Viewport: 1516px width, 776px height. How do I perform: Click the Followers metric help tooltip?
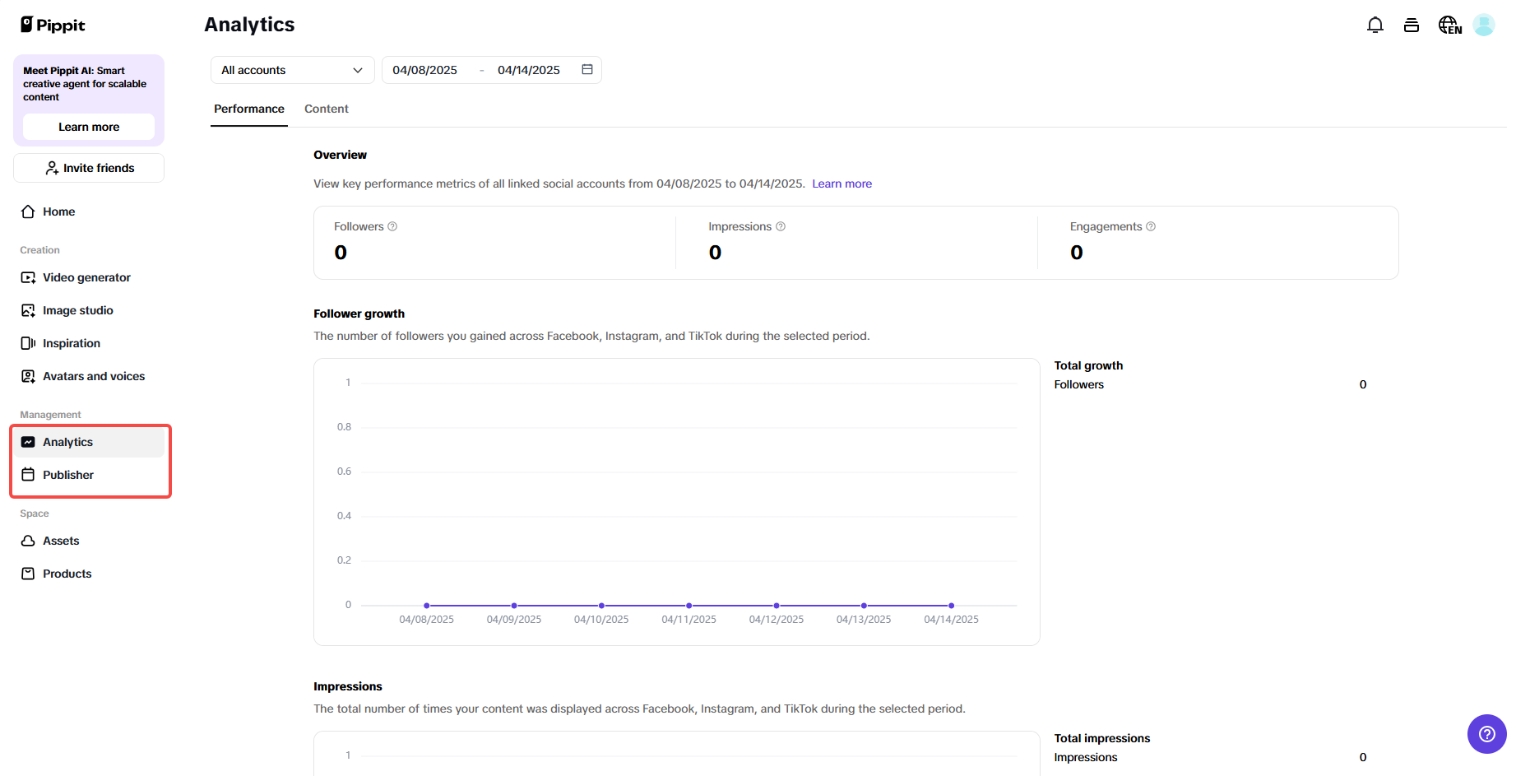click(x=392, y=226)
